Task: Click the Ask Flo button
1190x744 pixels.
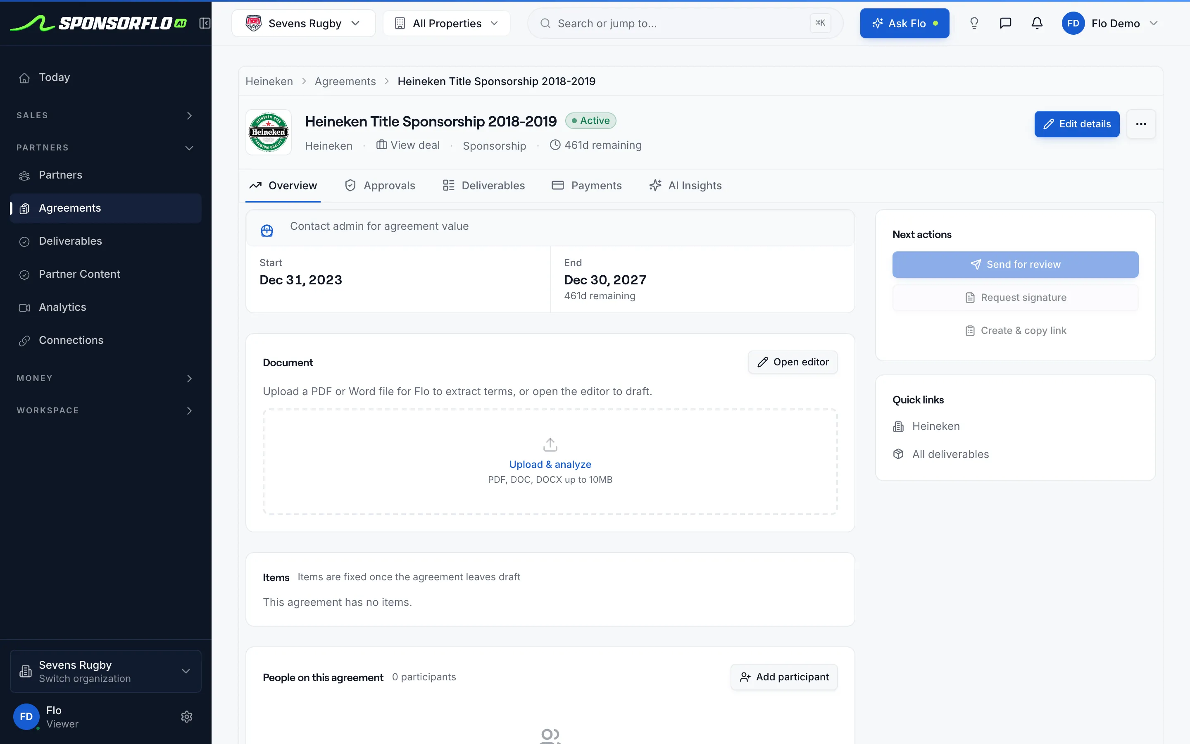Action: (905, 23)
